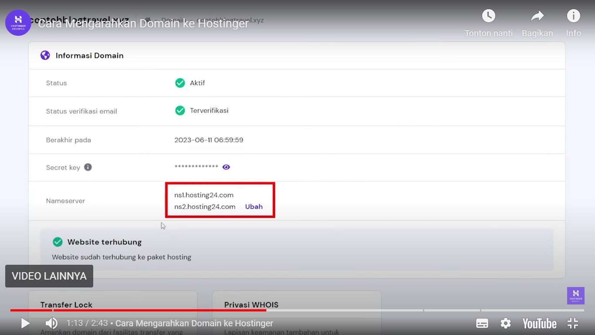This screenshot has width=595, height=335.
Task: Exit fullscreen mode
Action: [573, 323]
